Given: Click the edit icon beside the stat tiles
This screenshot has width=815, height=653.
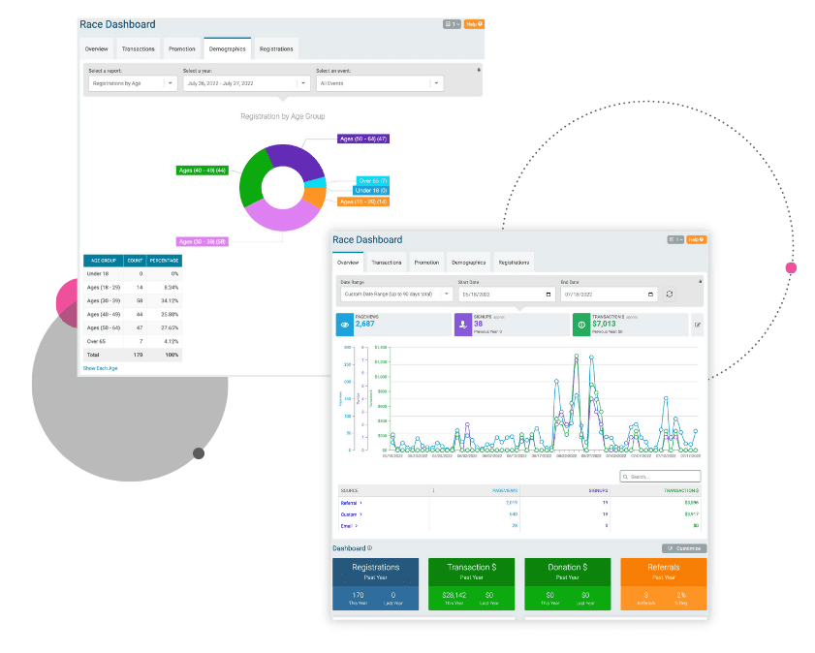Looking at the screenshot, I should coord(697,325).
